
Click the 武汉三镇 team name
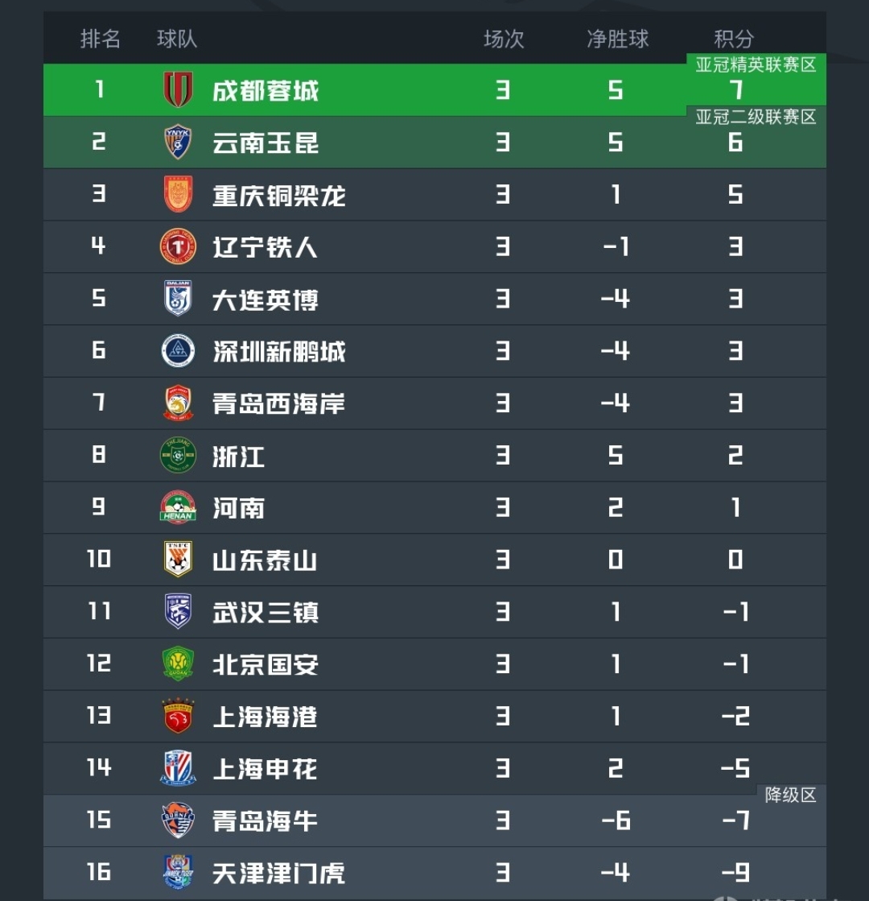tap(266, 612)
